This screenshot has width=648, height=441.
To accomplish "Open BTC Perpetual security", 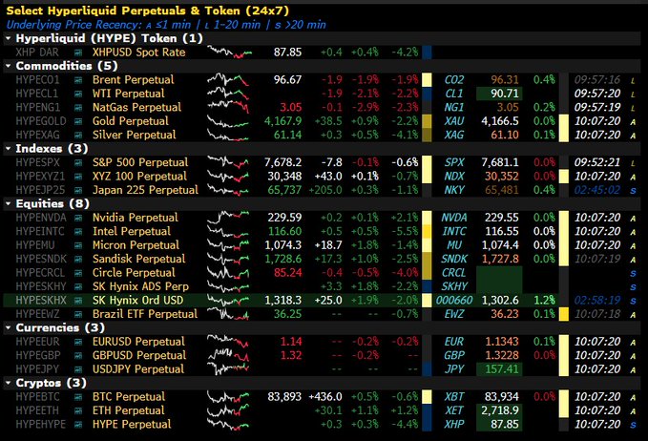I will click(x=129, y=397).
